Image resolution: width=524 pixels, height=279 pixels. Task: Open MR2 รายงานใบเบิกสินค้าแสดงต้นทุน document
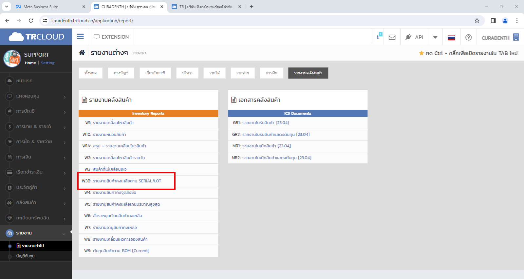point(277,158)
